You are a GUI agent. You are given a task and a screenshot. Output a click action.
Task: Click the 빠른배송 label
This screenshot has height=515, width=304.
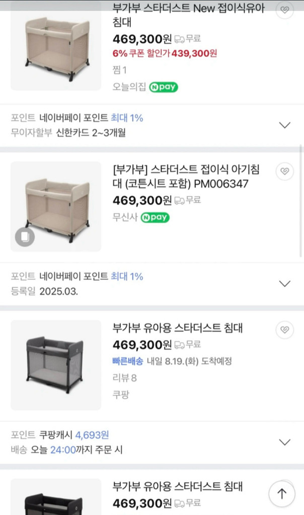pos(127,361)
